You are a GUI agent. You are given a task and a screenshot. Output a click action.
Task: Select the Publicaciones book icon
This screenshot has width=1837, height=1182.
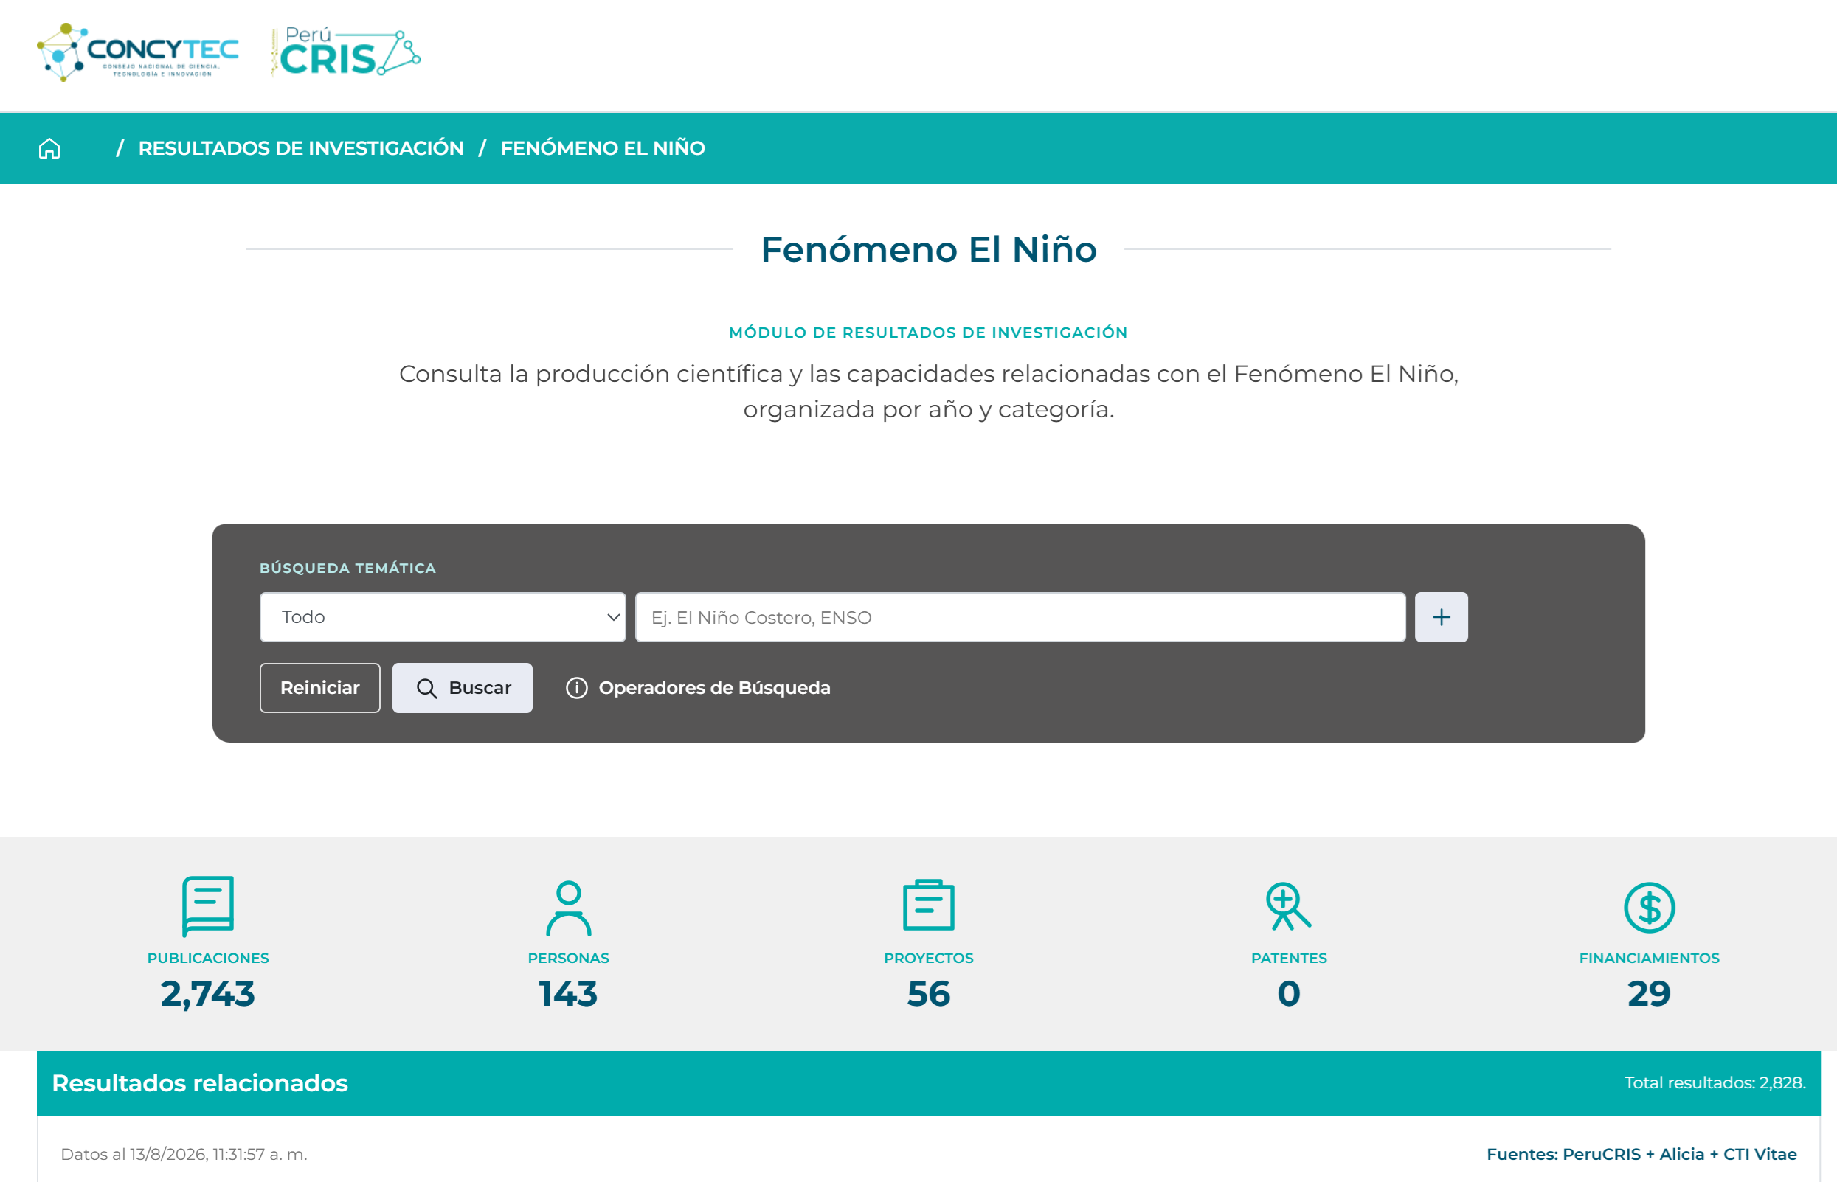(208, 906)
